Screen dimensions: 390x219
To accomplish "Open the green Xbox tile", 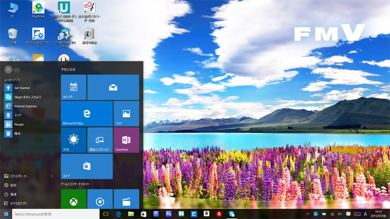I will [x=74, y=200].
